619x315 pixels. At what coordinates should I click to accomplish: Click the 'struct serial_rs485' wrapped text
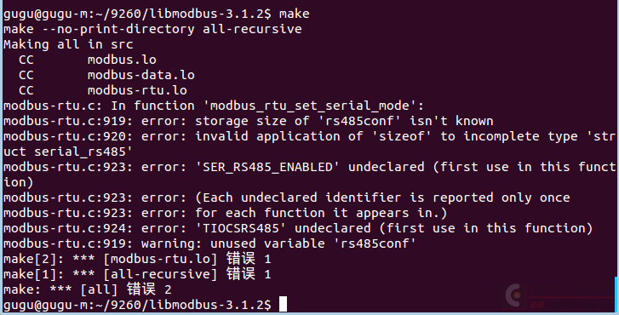(x=67, y=152)
